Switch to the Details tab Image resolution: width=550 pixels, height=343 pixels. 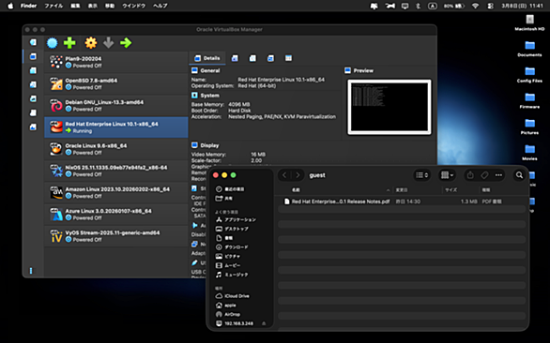coord(206,58)
